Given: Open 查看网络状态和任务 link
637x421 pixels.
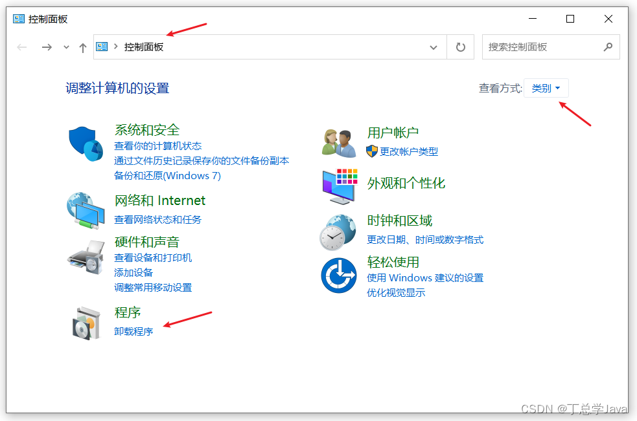Looking at the screenshot, I should [x=157, y=219].
